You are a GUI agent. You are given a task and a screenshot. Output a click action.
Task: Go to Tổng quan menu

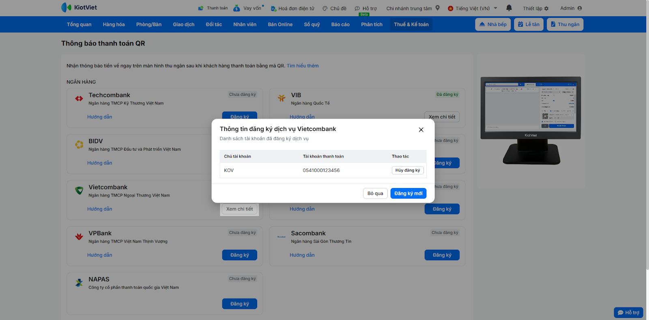click(79, 24)
